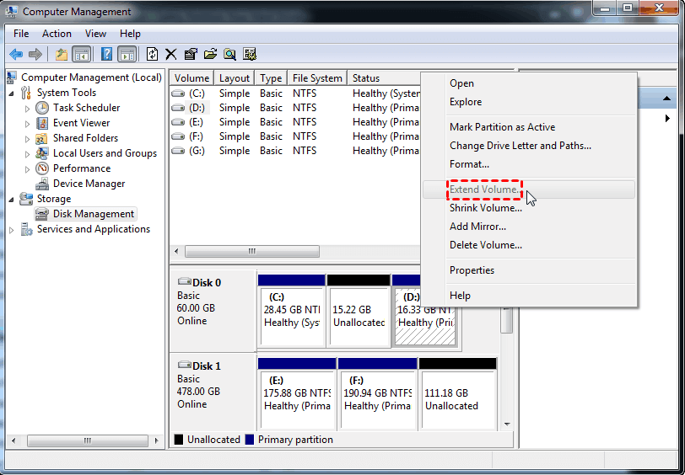Open the File menu
This screenshot has width=685, height=475.
point(21,34)
